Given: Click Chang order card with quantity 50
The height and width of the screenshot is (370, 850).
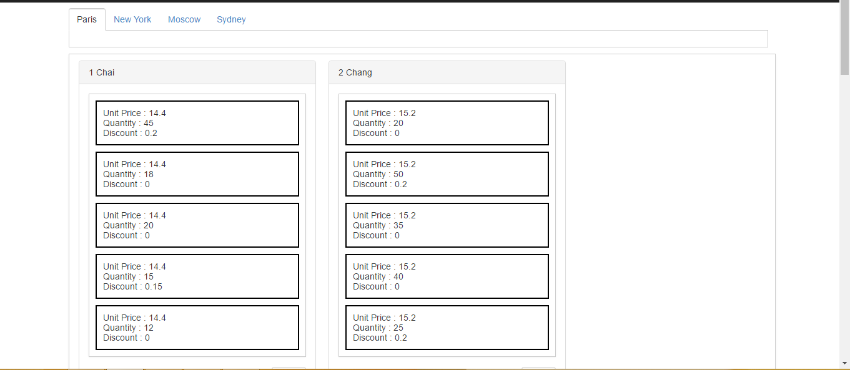Looking at the screenshot, I should pos(447,174).
